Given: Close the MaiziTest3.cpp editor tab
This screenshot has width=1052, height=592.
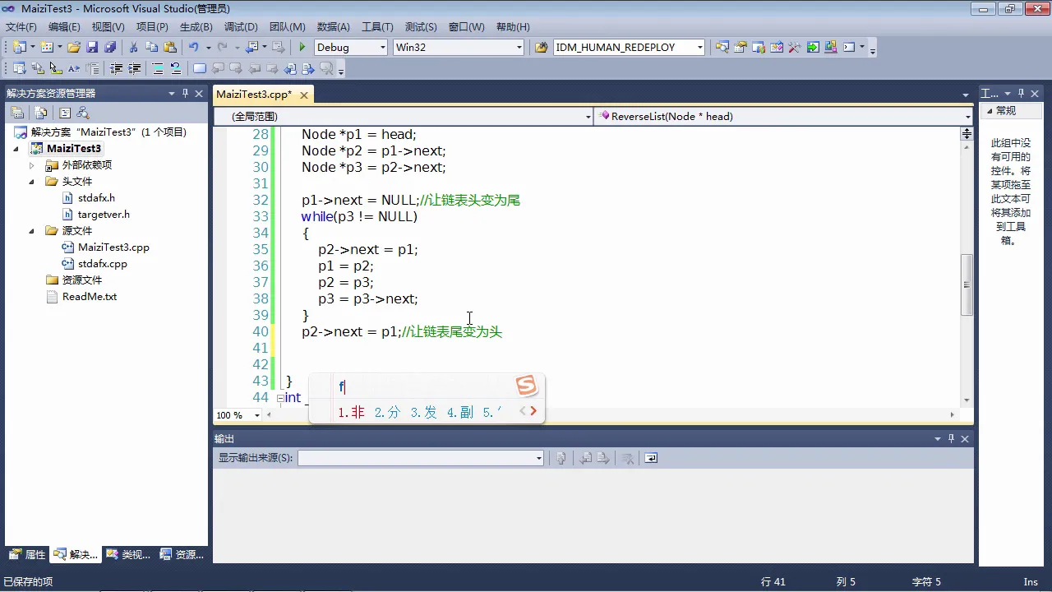Looking at the screenshot, I should [304, 95].
